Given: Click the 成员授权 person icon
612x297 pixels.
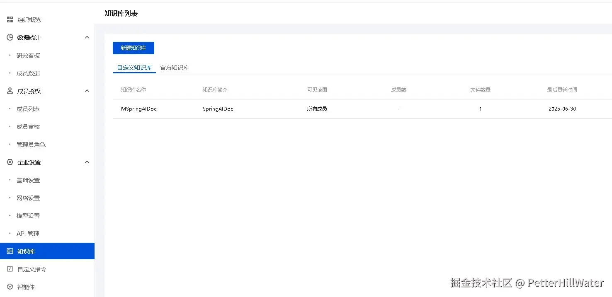Looking at the screenshot, I should [x=10, y=91].
